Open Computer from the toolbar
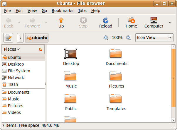The image size is (177, 130). [154, 20]
